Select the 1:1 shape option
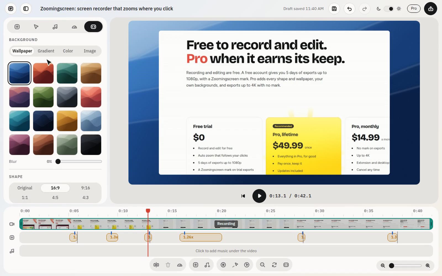This screenshot has height=276, width=442. (x=25, y=198)
